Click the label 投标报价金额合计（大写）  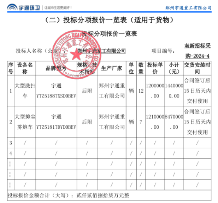pos(41,195)
